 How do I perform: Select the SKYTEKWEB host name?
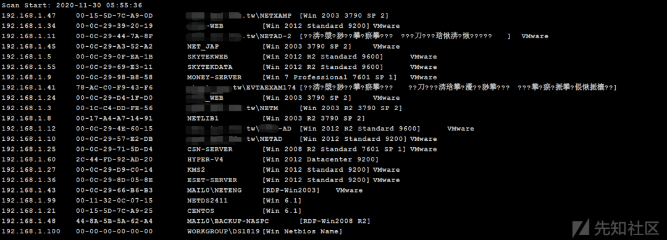coord(207,57)
